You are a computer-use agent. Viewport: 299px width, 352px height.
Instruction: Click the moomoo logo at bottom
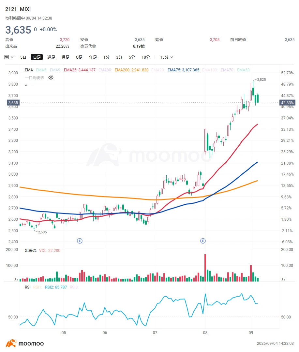coord(25,343)
